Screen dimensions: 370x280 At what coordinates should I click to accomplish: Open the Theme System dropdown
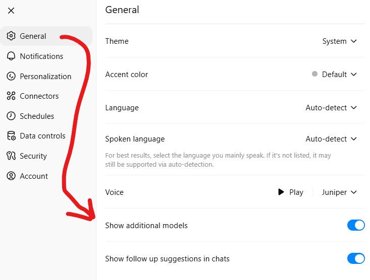pos(339,41)
